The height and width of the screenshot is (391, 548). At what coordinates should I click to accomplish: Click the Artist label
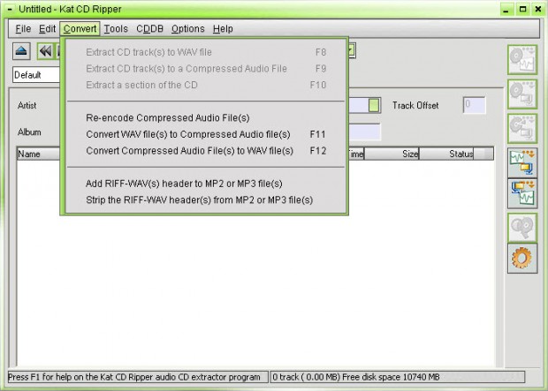[27, 105]
